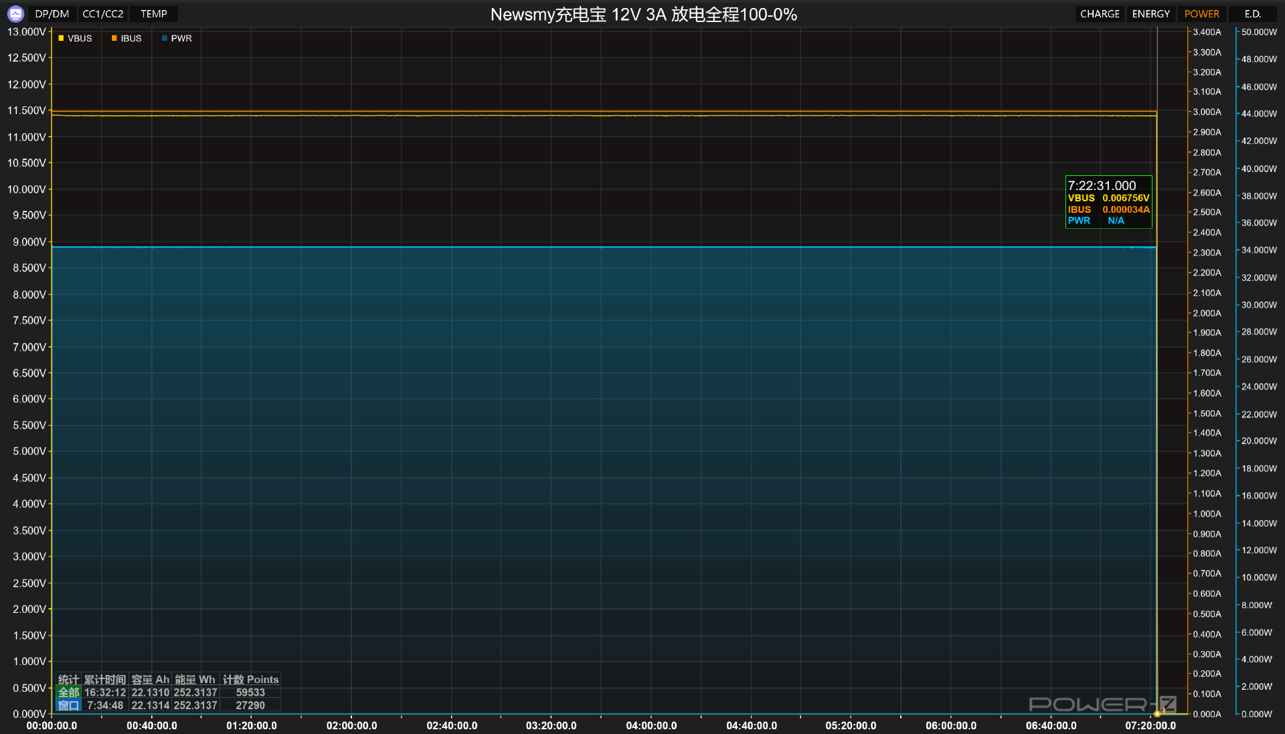Click total time 16:32:12 cell

tap(105, 693)
